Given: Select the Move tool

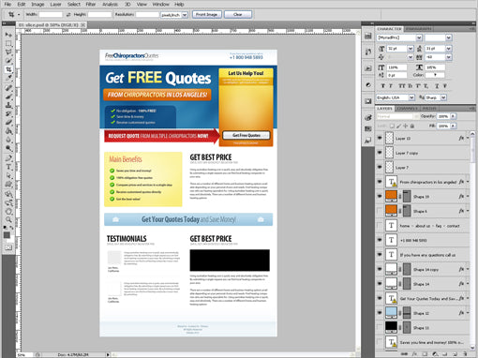Looking at the screenshot, I should click(x=8, y=35).
